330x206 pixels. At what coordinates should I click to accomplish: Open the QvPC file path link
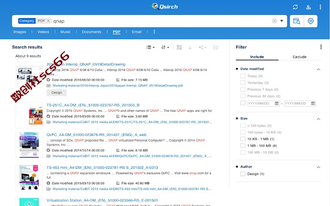pyautogui.click(x=132, y=156)
